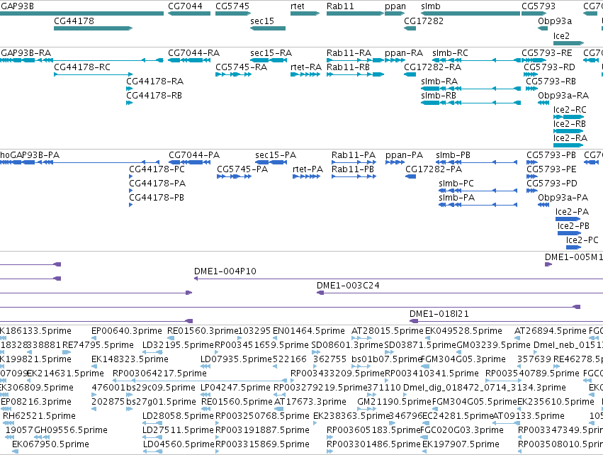This screenshot has height=455, width=603.
Task: Select EST label AT09133.5prime
Action: pyautogui.click(x=529, y=416)
